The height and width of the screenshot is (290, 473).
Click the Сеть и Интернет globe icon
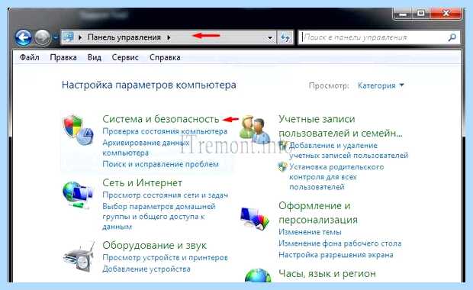(78, 195)
